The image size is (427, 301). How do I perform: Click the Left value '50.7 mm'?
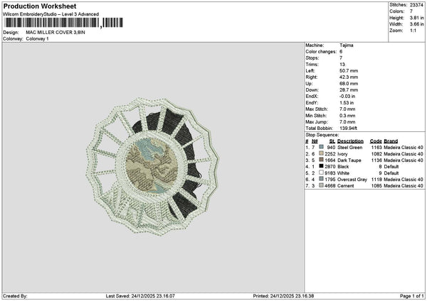[349, 70]
